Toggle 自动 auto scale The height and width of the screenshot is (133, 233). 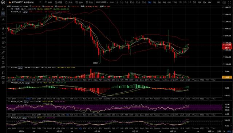(x=229, y=132)
